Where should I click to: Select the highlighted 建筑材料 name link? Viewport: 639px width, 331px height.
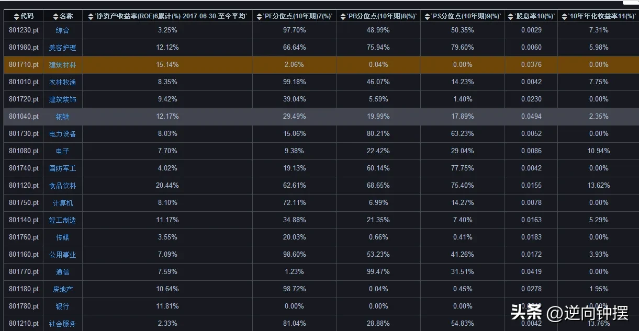[x=62, y=65]
